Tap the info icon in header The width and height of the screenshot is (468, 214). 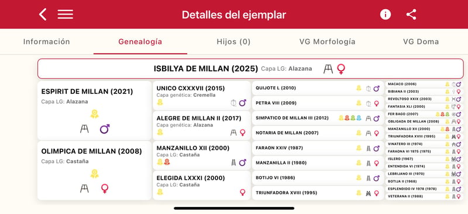[x=386, y=15]
